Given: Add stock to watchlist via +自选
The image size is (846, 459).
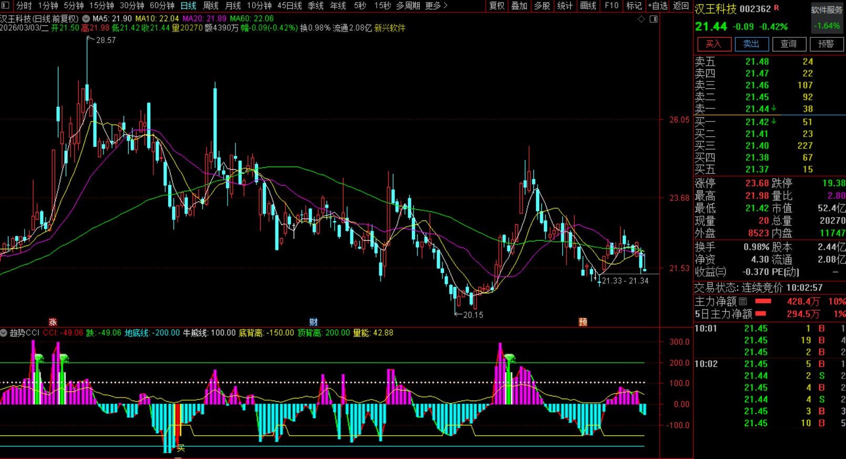Looking at the screenshot, I should tap(657, 6).
